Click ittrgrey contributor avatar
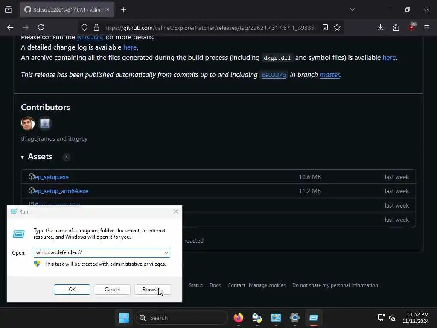The height and width of the screenshot is (328, 437). tap(44, 123)
